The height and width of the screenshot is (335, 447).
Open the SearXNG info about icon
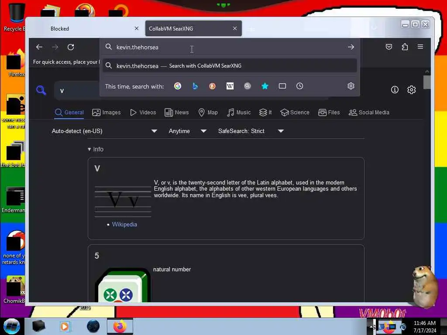tap(395, 90)
